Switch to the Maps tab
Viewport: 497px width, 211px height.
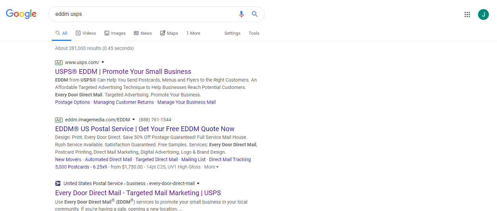point(169,33)
